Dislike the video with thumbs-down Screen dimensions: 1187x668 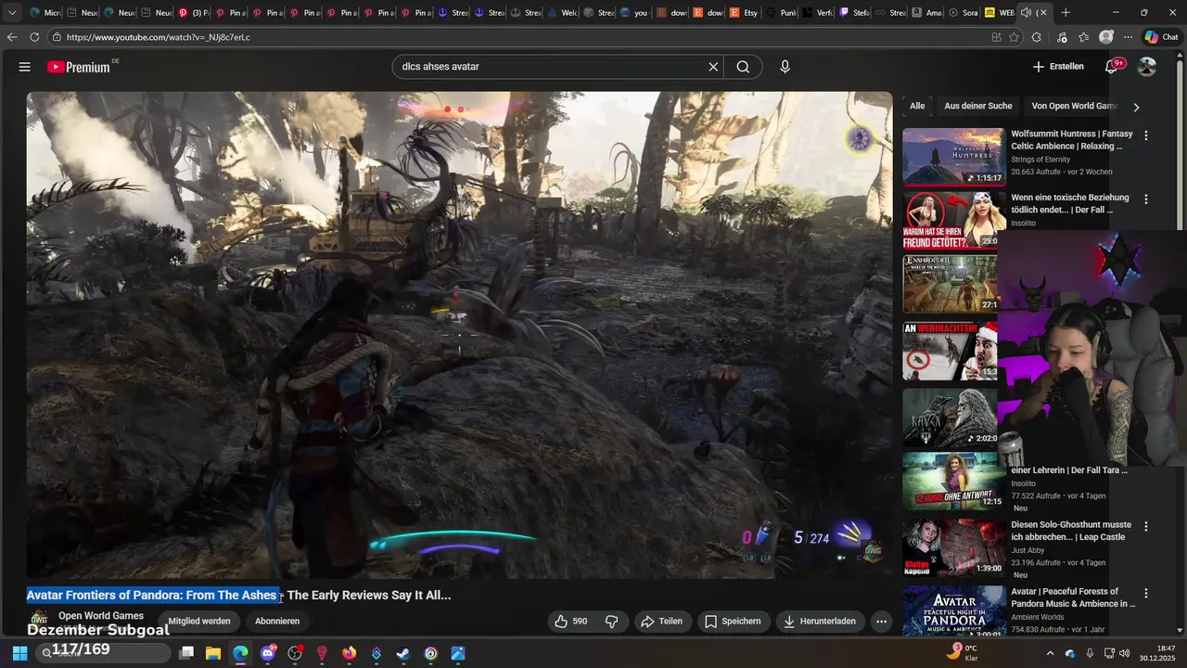click(612, 622)
